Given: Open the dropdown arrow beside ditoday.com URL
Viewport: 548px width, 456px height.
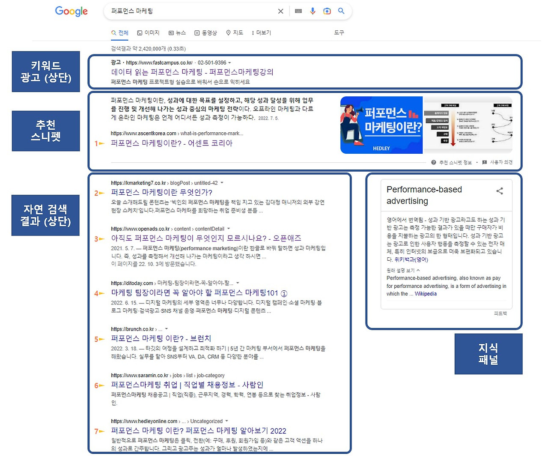Looking at the screenshot, I should point(238,283).
